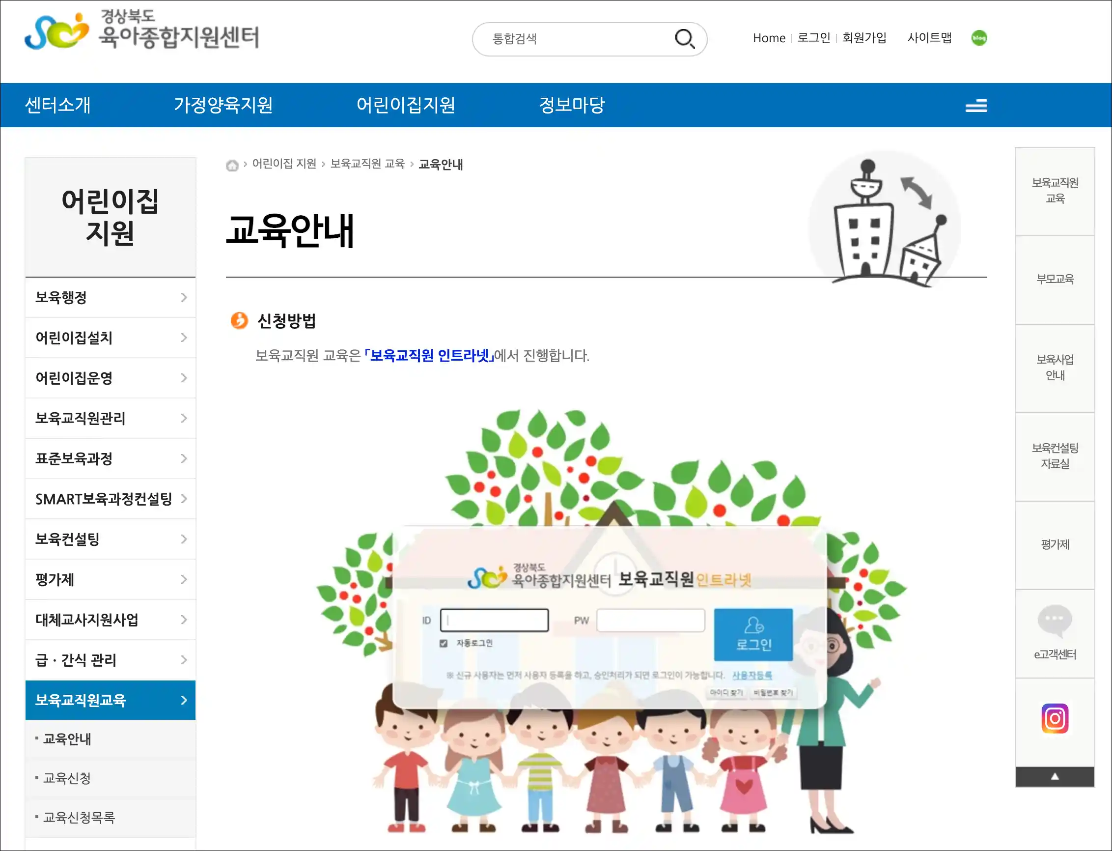Click the 회원가입 link
Screen dimensions: 1112x851
(x=864, y=38)
